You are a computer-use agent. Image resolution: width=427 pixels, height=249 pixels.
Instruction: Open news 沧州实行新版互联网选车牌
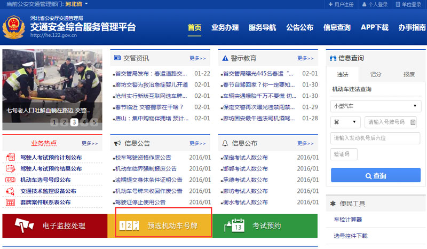(x=150, y=96)
